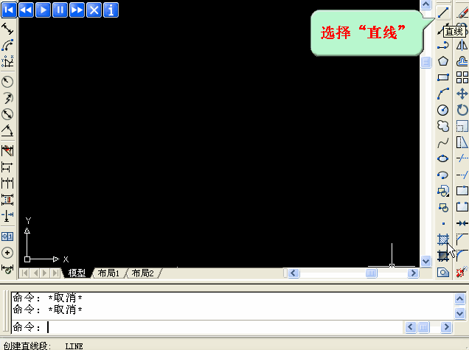Select the Linear Dimension tool
This screenshot has width=469, height=350.
pos(7,29)
